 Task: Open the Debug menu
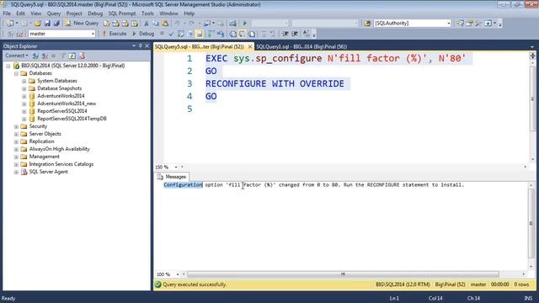tap(95, 13)
